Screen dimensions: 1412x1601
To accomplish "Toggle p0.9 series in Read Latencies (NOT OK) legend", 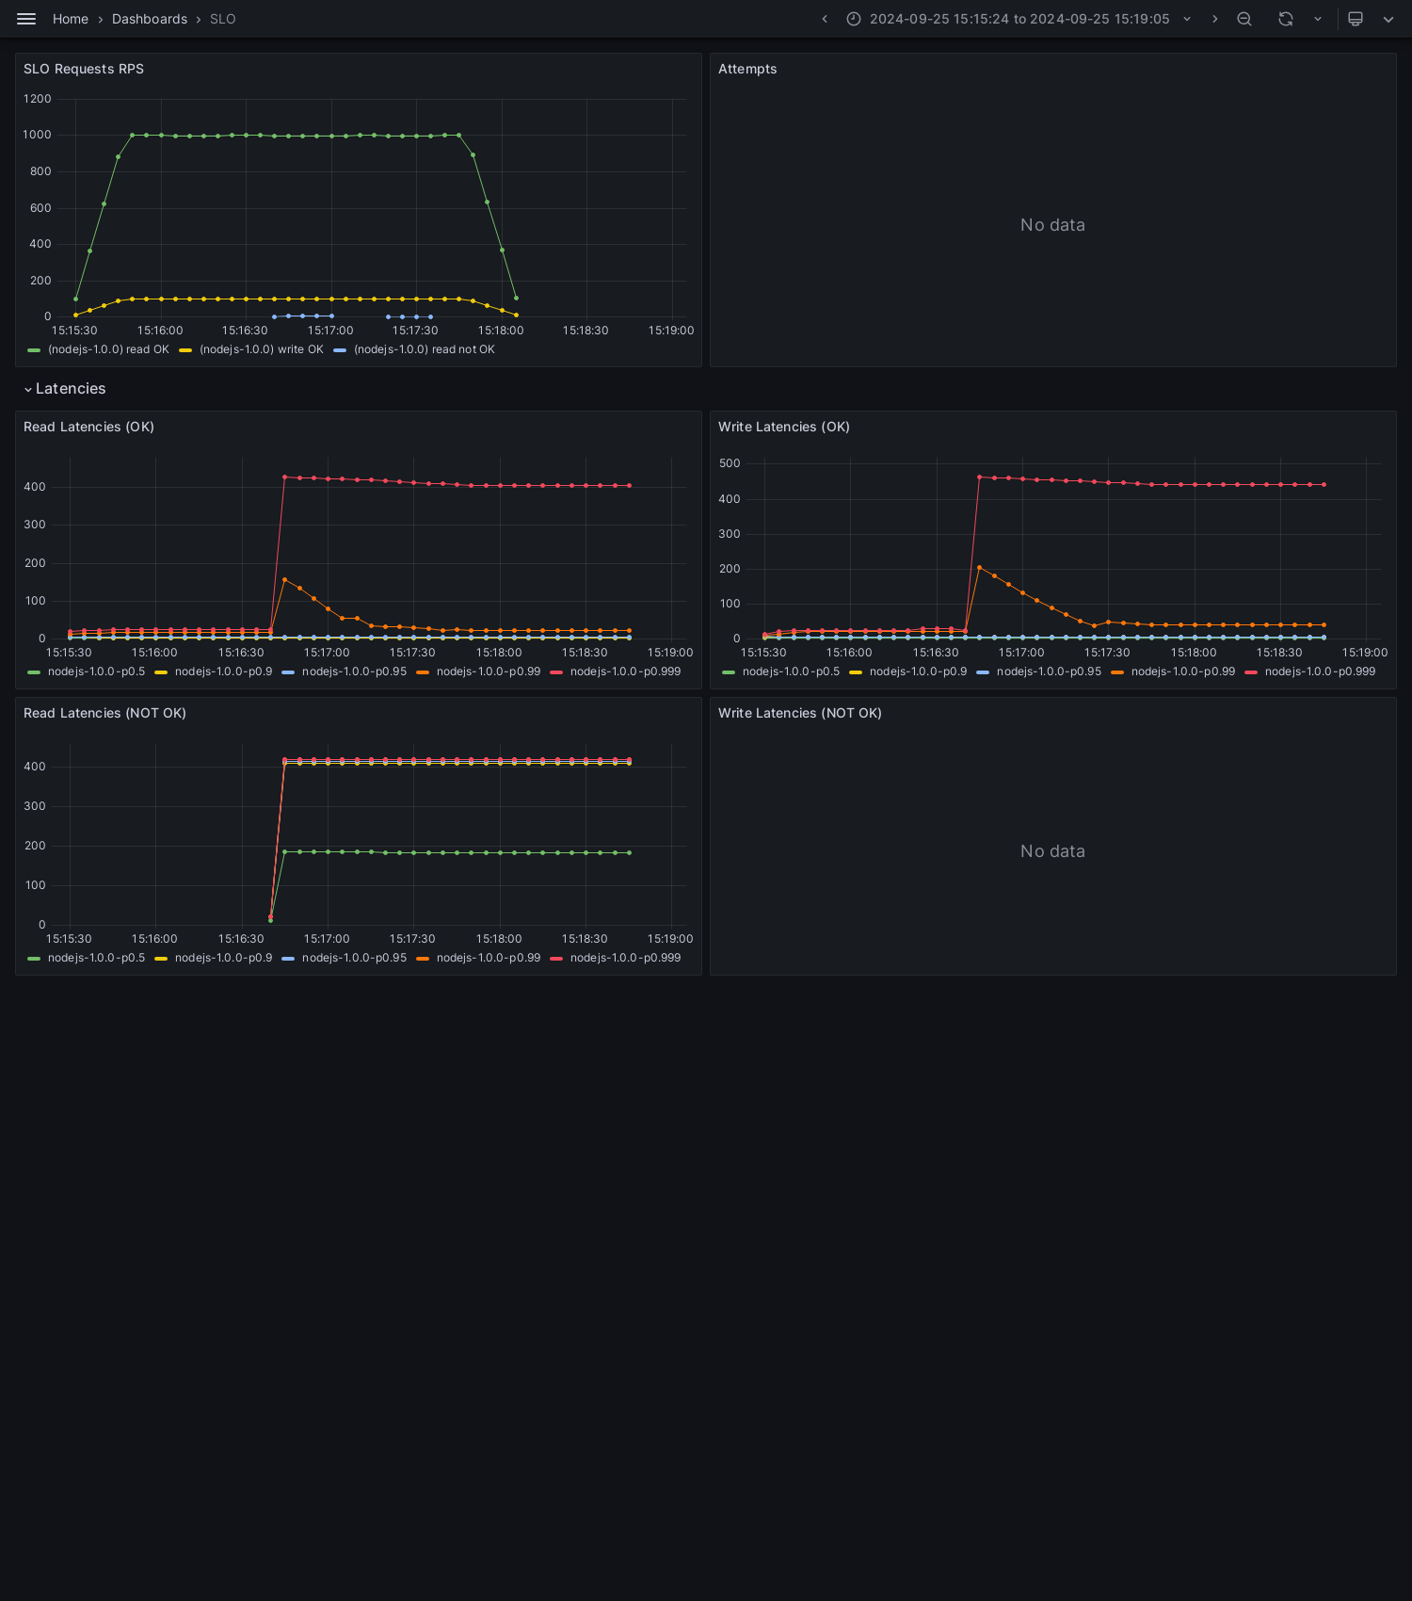I will pyautogui.click(x=223, y=958).
